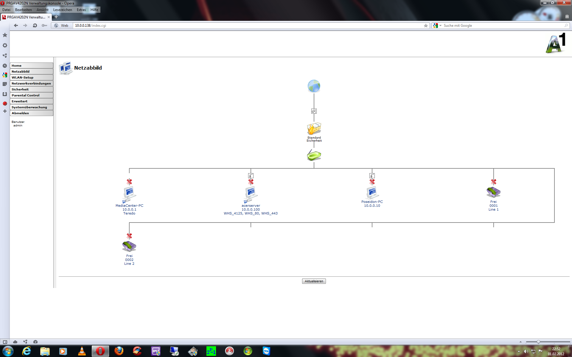Open the Poseidon-PC computer icon
This screenshot has width=572, height=357.
(x=372, y=193)
